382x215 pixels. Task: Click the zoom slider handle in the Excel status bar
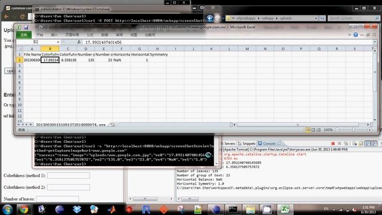point(353,130)
